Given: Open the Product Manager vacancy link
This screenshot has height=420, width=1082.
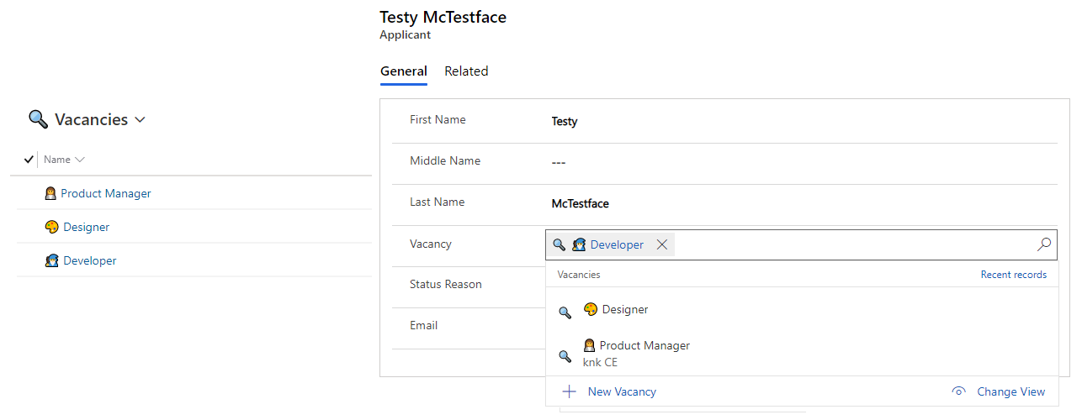Looking at the screenshot, I should point(106,193).
